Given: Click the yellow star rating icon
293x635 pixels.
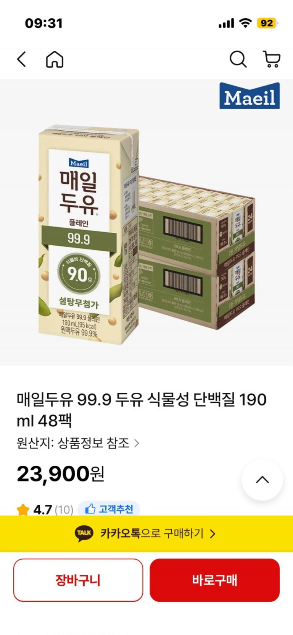Looking at the screenshot, I should point(23,510).
